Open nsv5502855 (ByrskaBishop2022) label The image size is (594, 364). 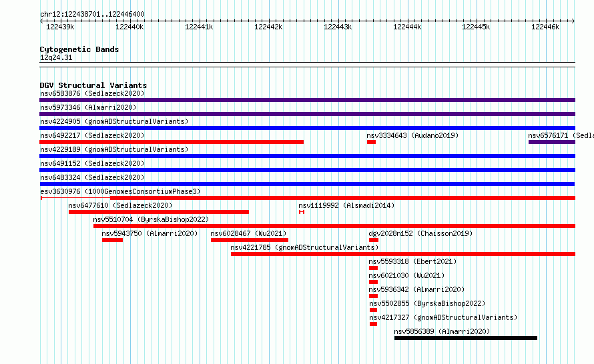pyautogui.click(x=427, y=303)
